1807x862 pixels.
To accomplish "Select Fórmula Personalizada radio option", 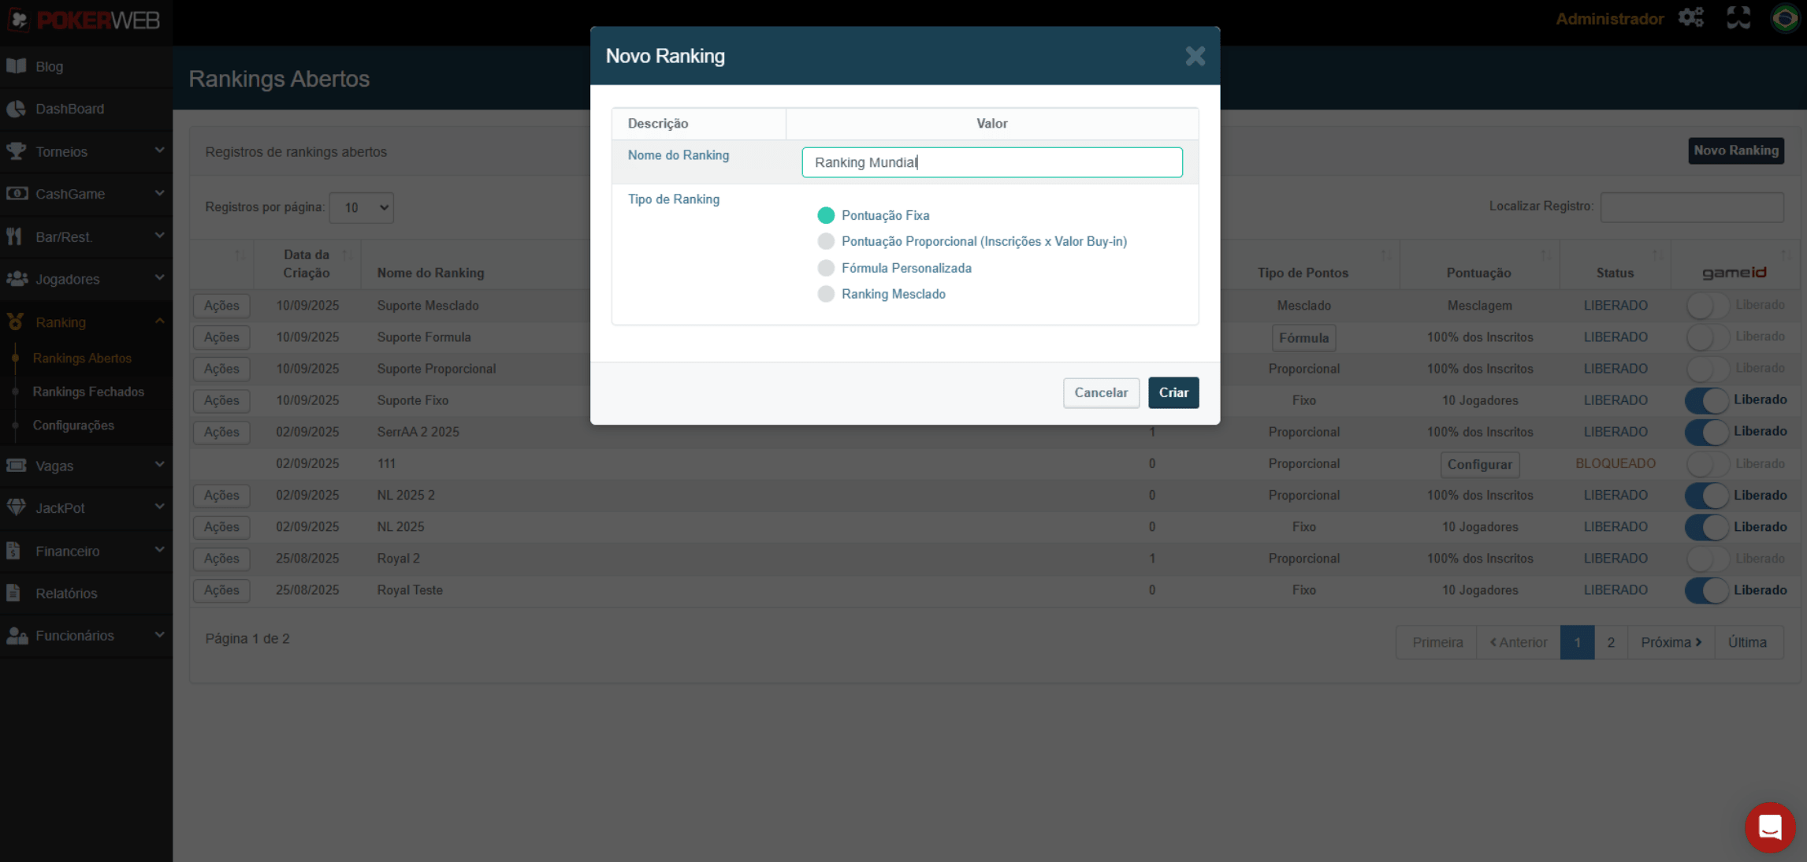I will (826, 268).
